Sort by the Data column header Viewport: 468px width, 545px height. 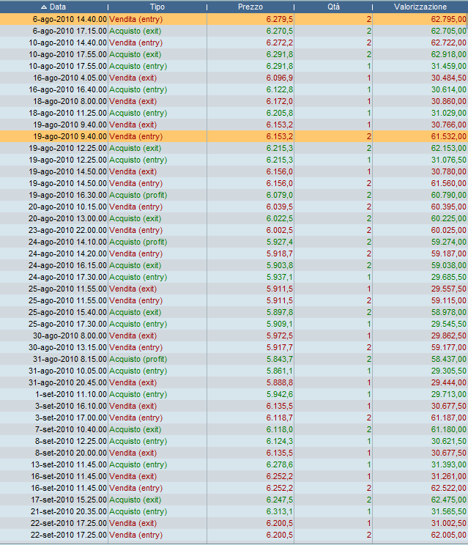click(54, 7)
